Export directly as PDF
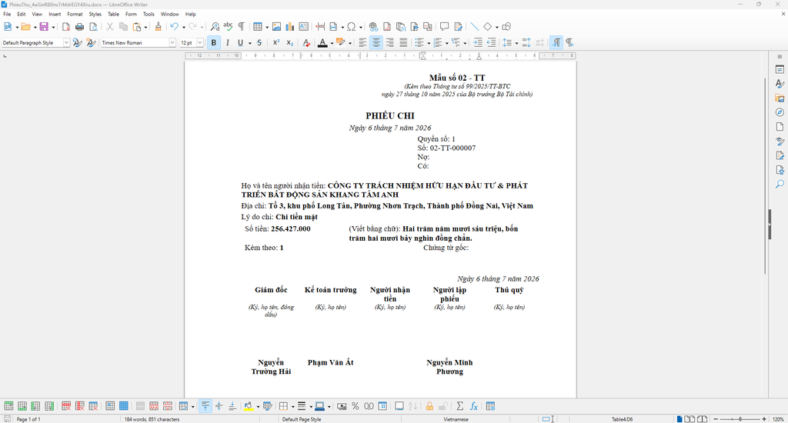 [66, 27]
